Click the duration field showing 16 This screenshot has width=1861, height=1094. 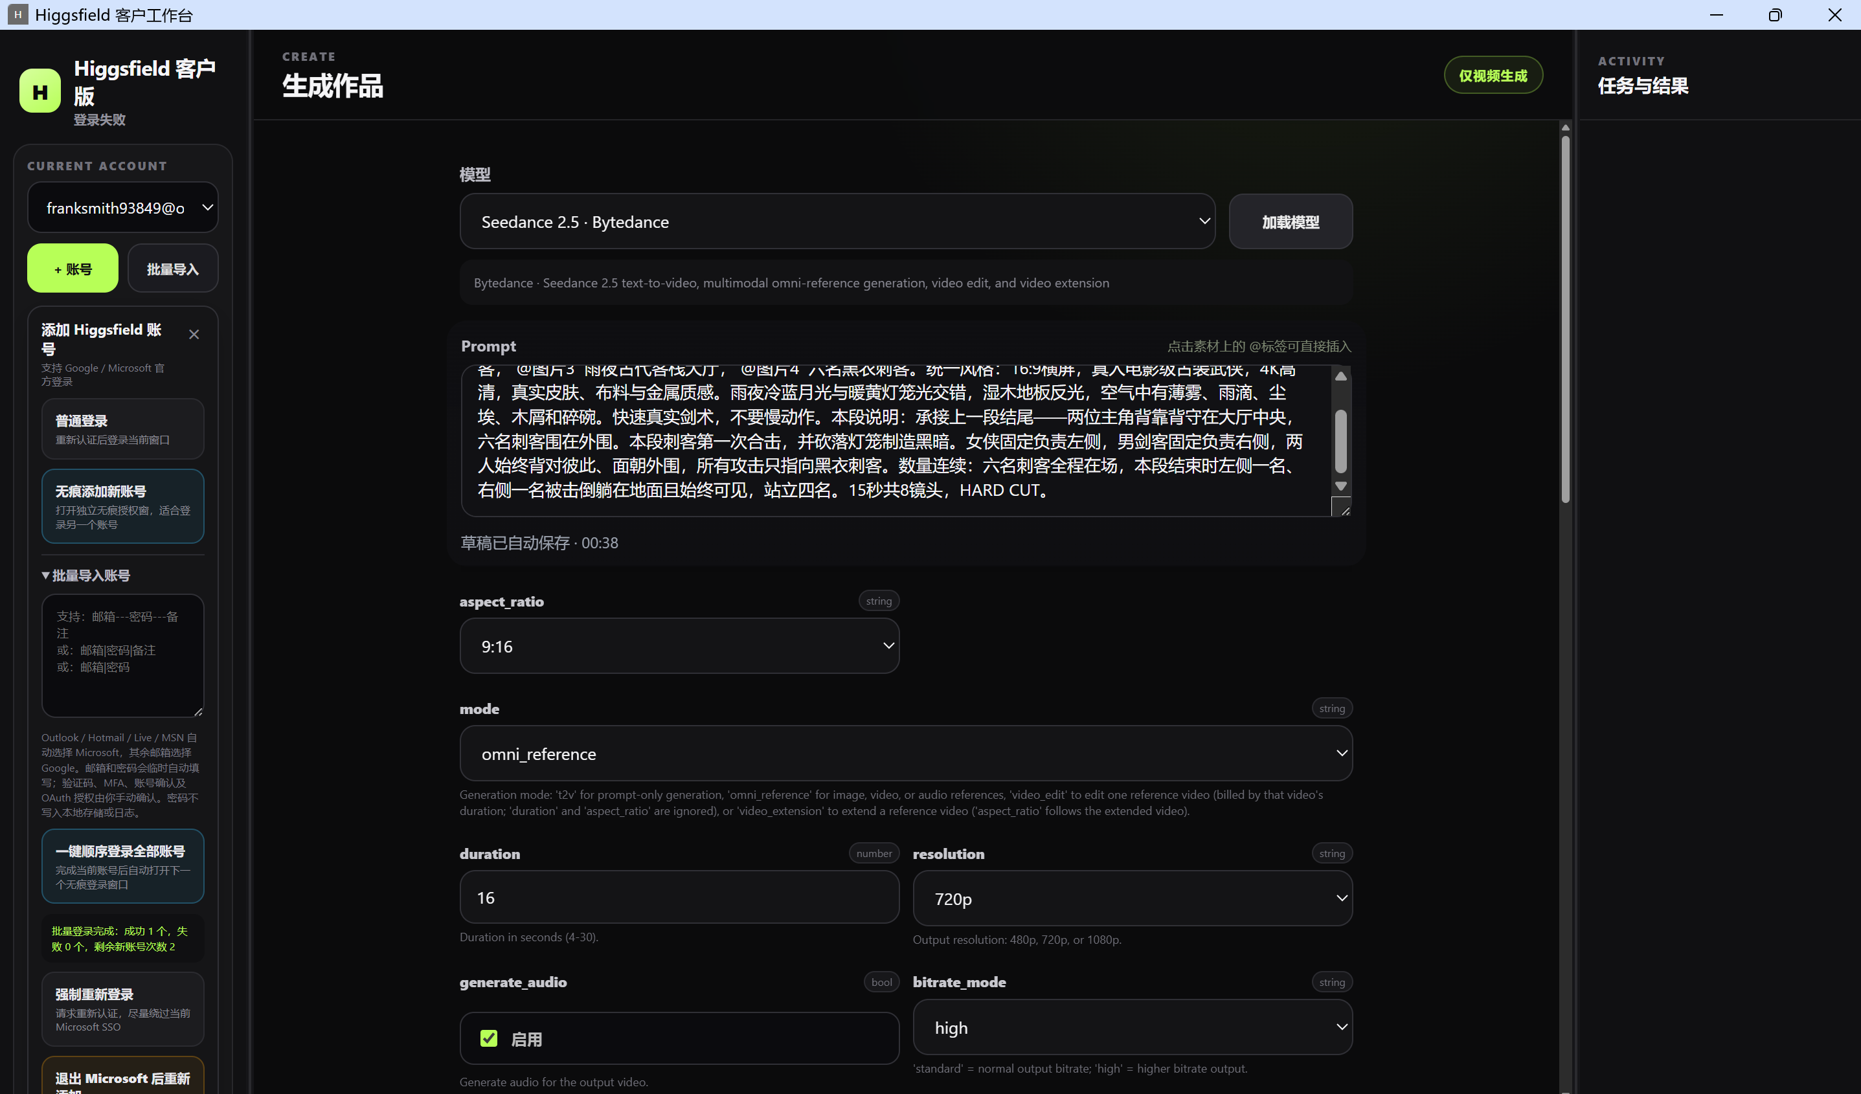coord(679,897)
